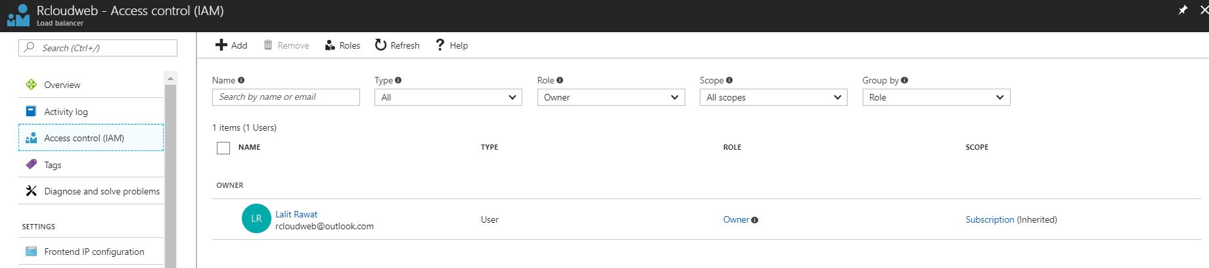Close the blade with X button
Viewport: 1209px width, 268px height.
(x=1204, y=10)
